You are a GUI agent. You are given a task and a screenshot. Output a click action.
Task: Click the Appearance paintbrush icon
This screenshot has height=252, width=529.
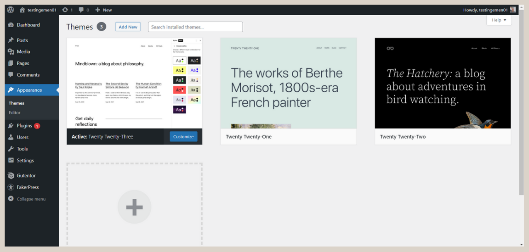point(11,90)
